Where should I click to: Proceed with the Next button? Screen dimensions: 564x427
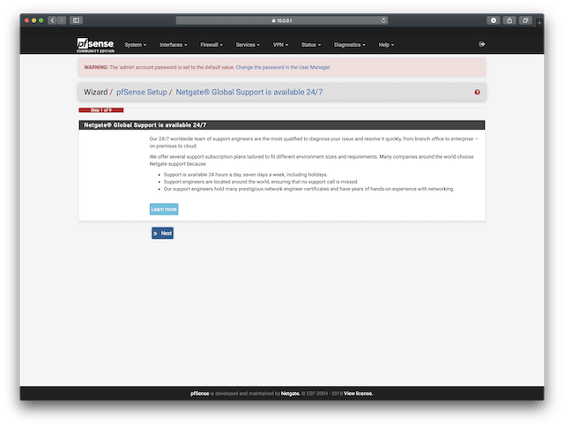[162, 233]
